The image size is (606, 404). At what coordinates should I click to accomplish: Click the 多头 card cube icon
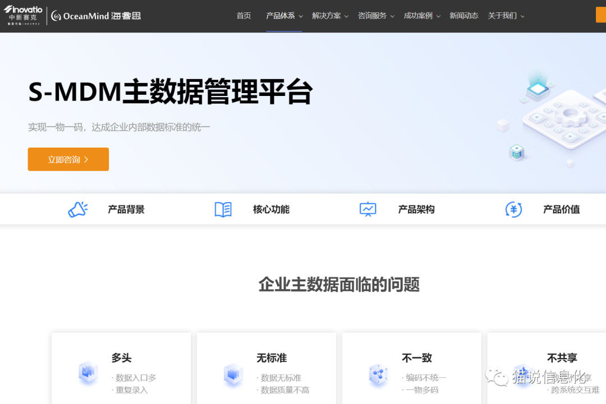(88, 373)
